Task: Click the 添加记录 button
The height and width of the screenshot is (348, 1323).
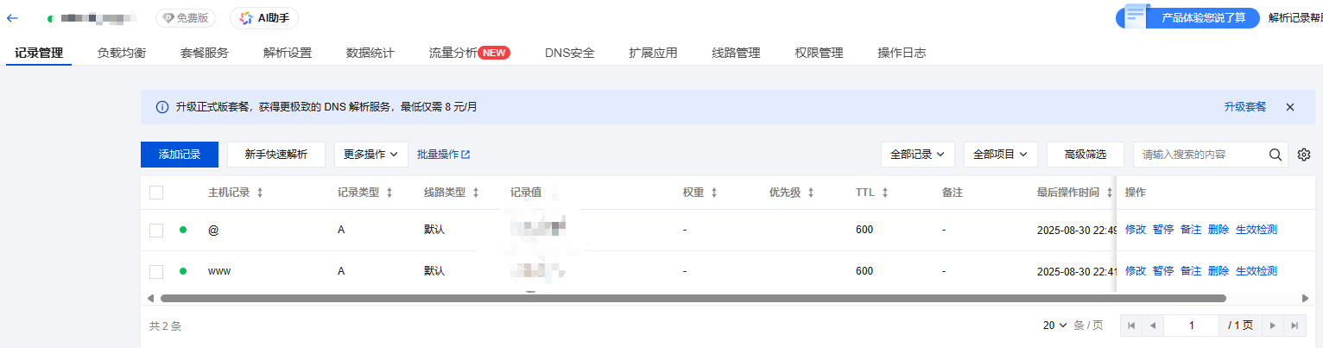Action: pyautogui.click(x=180, y=155)
